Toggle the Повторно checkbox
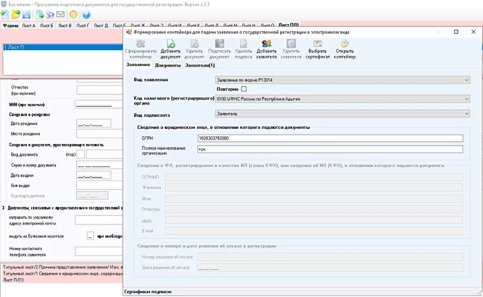Screen dimensions: 483x297 click(243, 89)
